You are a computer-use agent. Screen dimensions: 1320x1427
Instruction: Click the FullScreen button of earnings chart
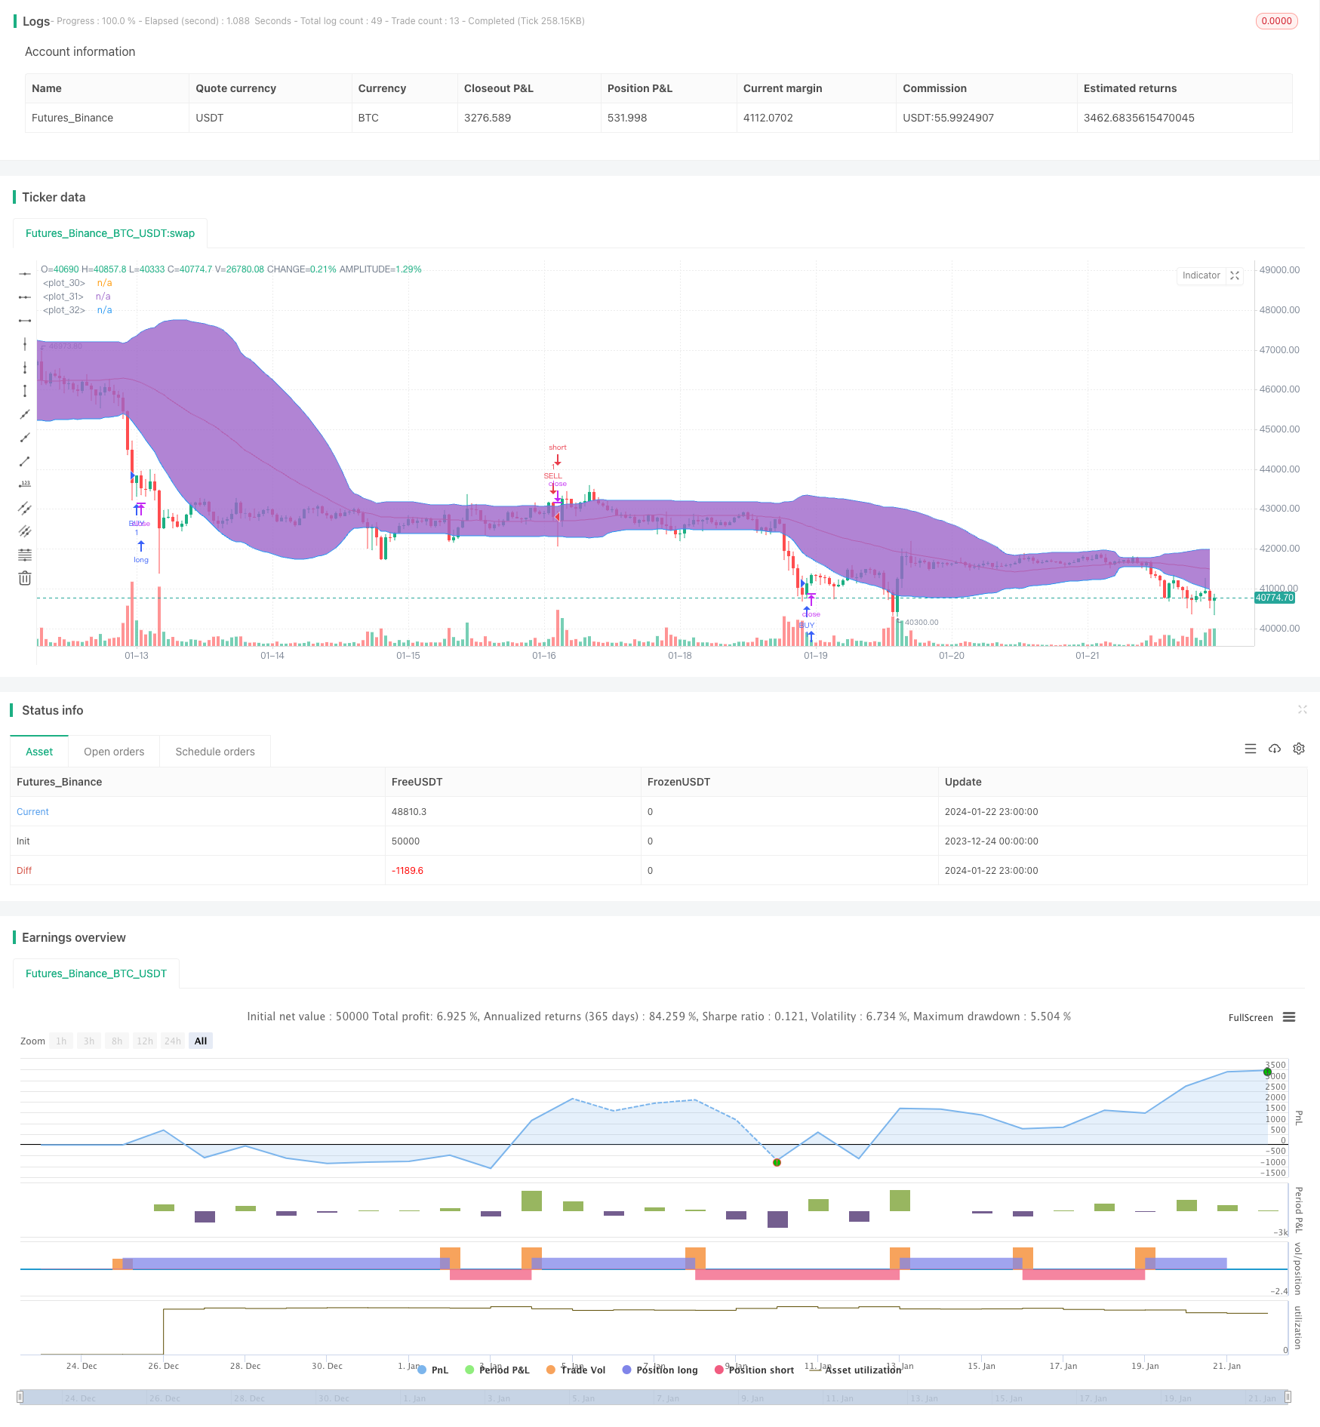(x=1251, y=1018)
